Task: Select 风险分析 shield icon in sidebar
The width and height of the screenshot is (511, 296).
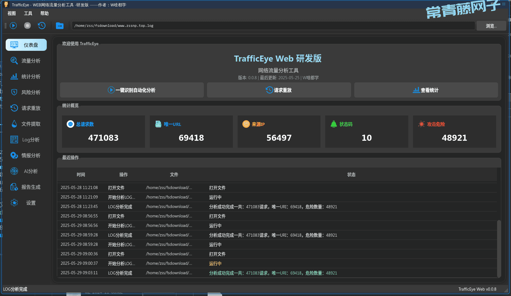Action: (x=14, y=92)
